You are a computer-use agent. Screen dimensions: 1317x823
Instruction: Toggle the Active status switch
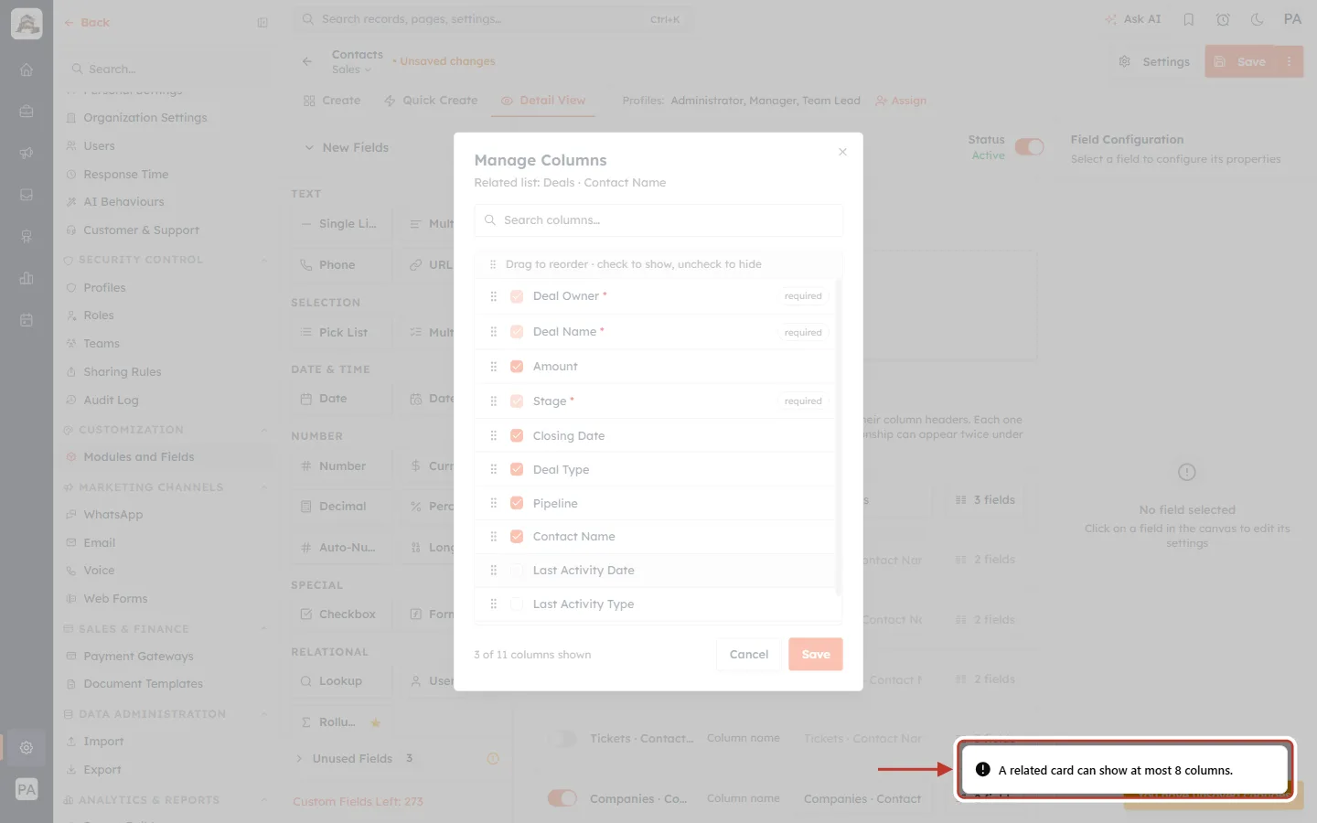pyautogui.click(x=1029, y=147)
